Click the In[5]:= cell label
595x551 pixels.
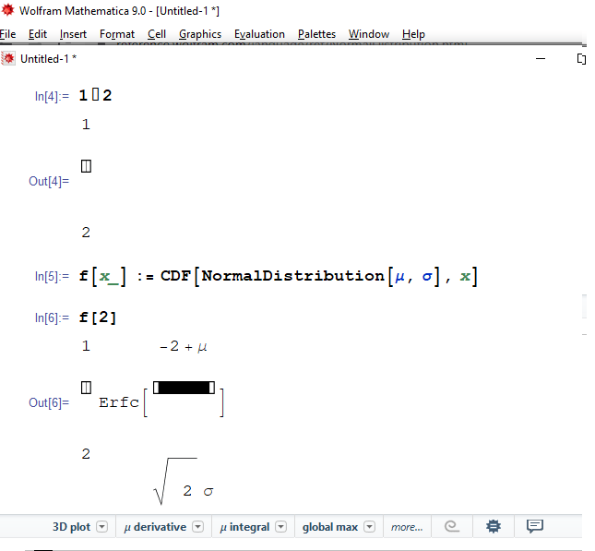52,276
